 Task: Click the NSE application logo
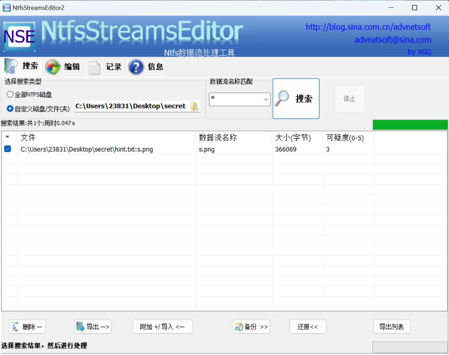(19, 37)
